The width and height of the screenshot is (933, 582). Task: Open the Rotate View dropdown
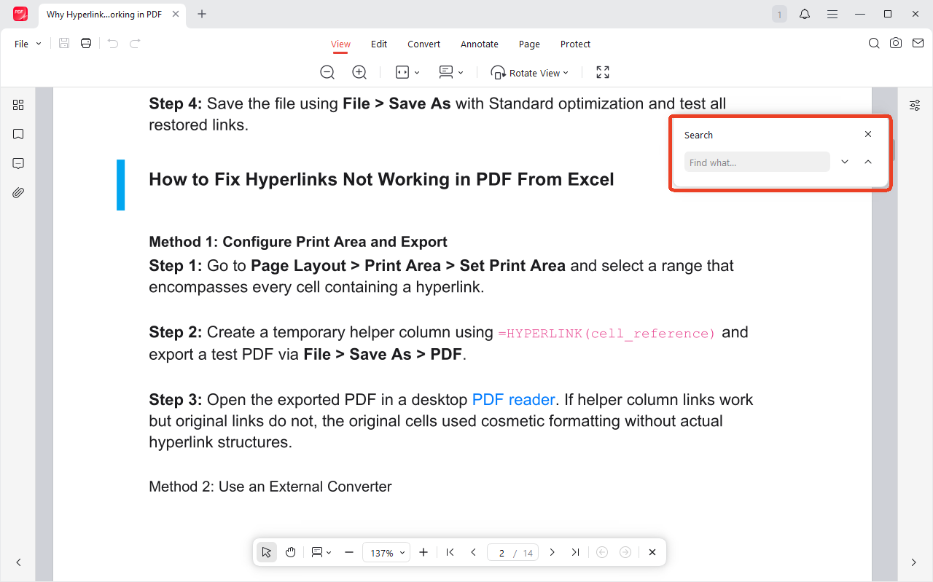[530, 73]
